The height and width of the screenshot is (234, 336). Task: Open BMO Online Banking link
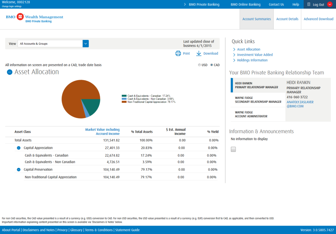coord(245,5)
